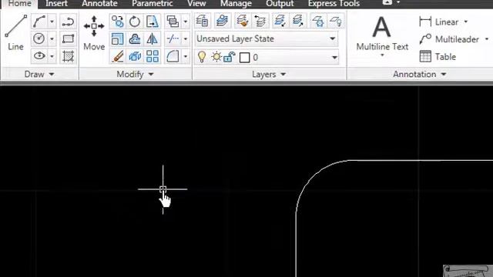The image size is (493, 277).
Task: Click the Multiline Text button
Action: (382, 33)
